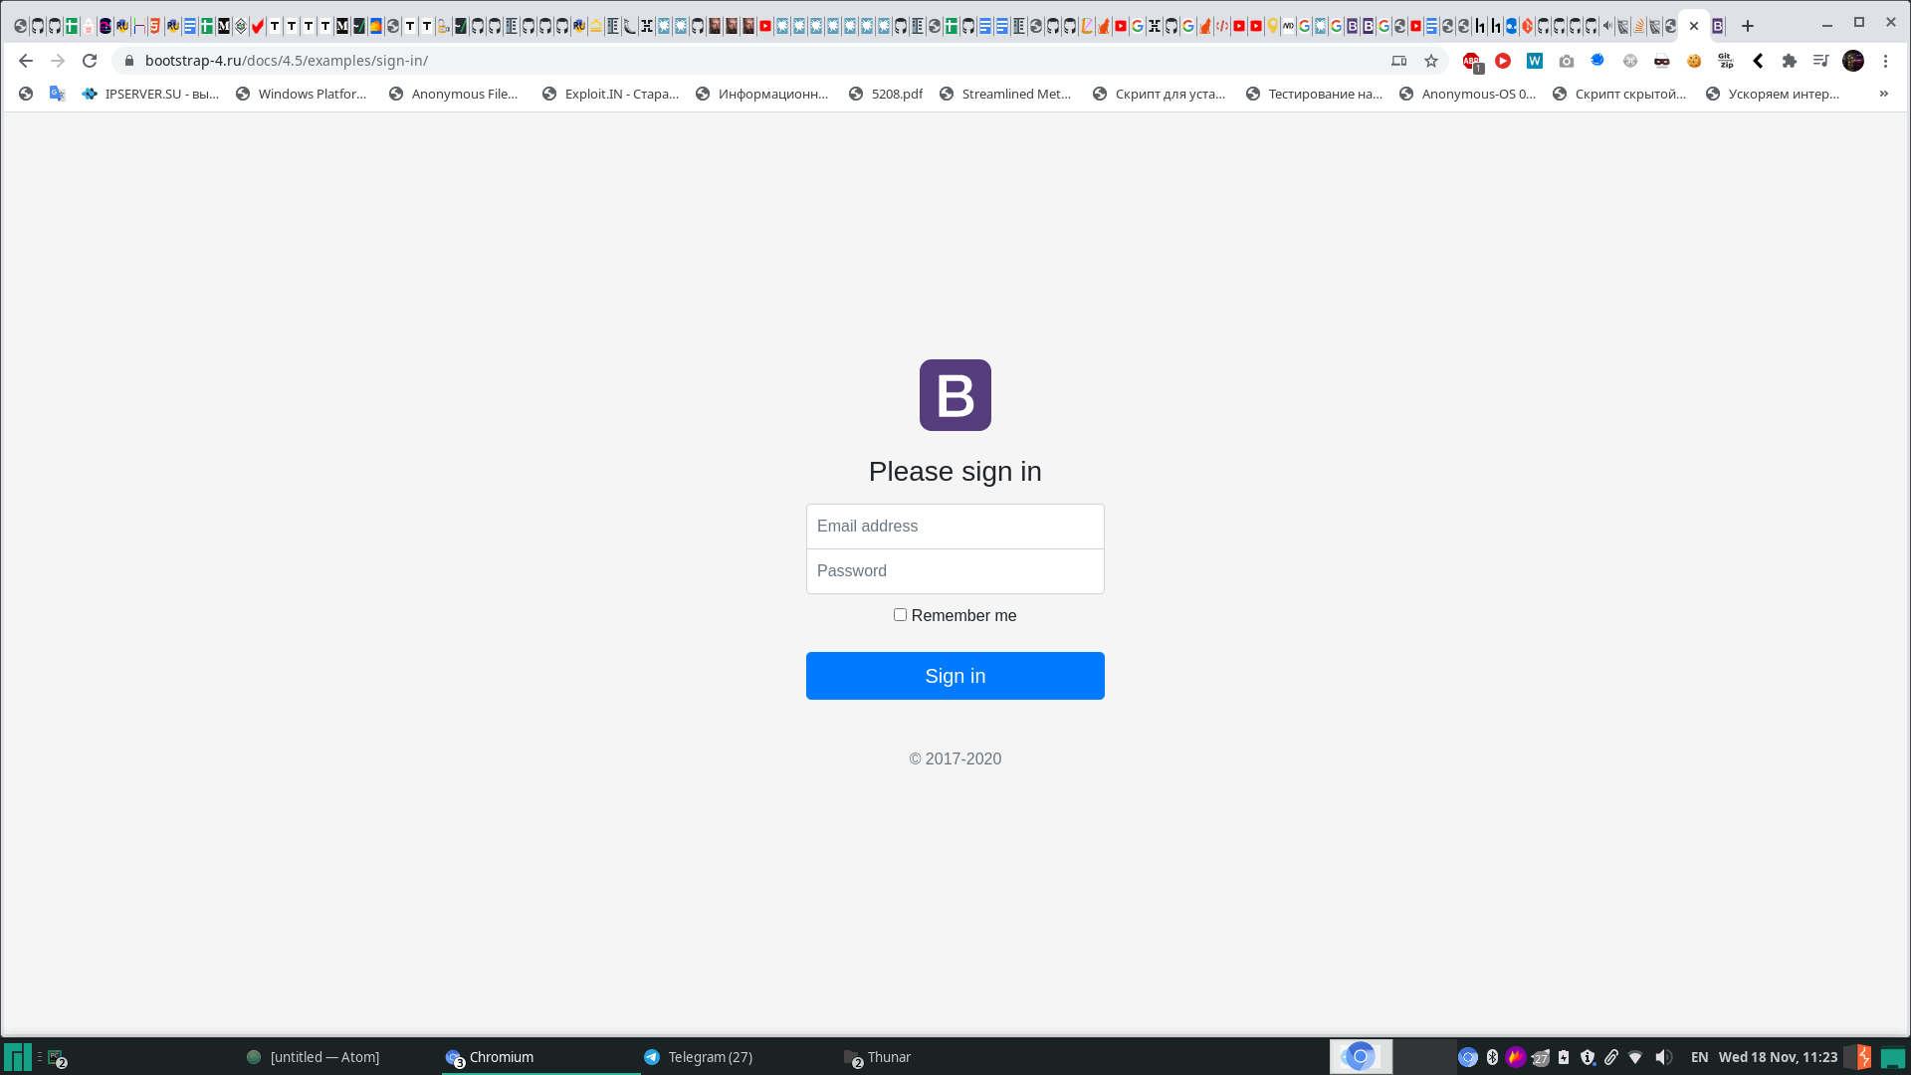Open the Anonymous-OS 0... bookmark
This screenshot has height=1075, width=1911.
pos(1467,94)
